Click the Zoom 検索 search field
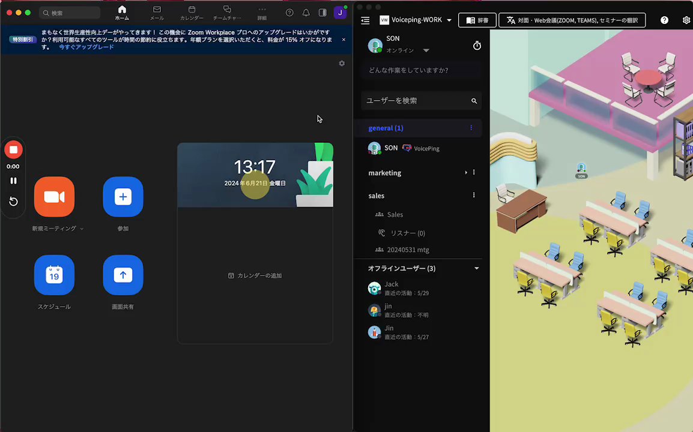 click(x=70, y=13)
